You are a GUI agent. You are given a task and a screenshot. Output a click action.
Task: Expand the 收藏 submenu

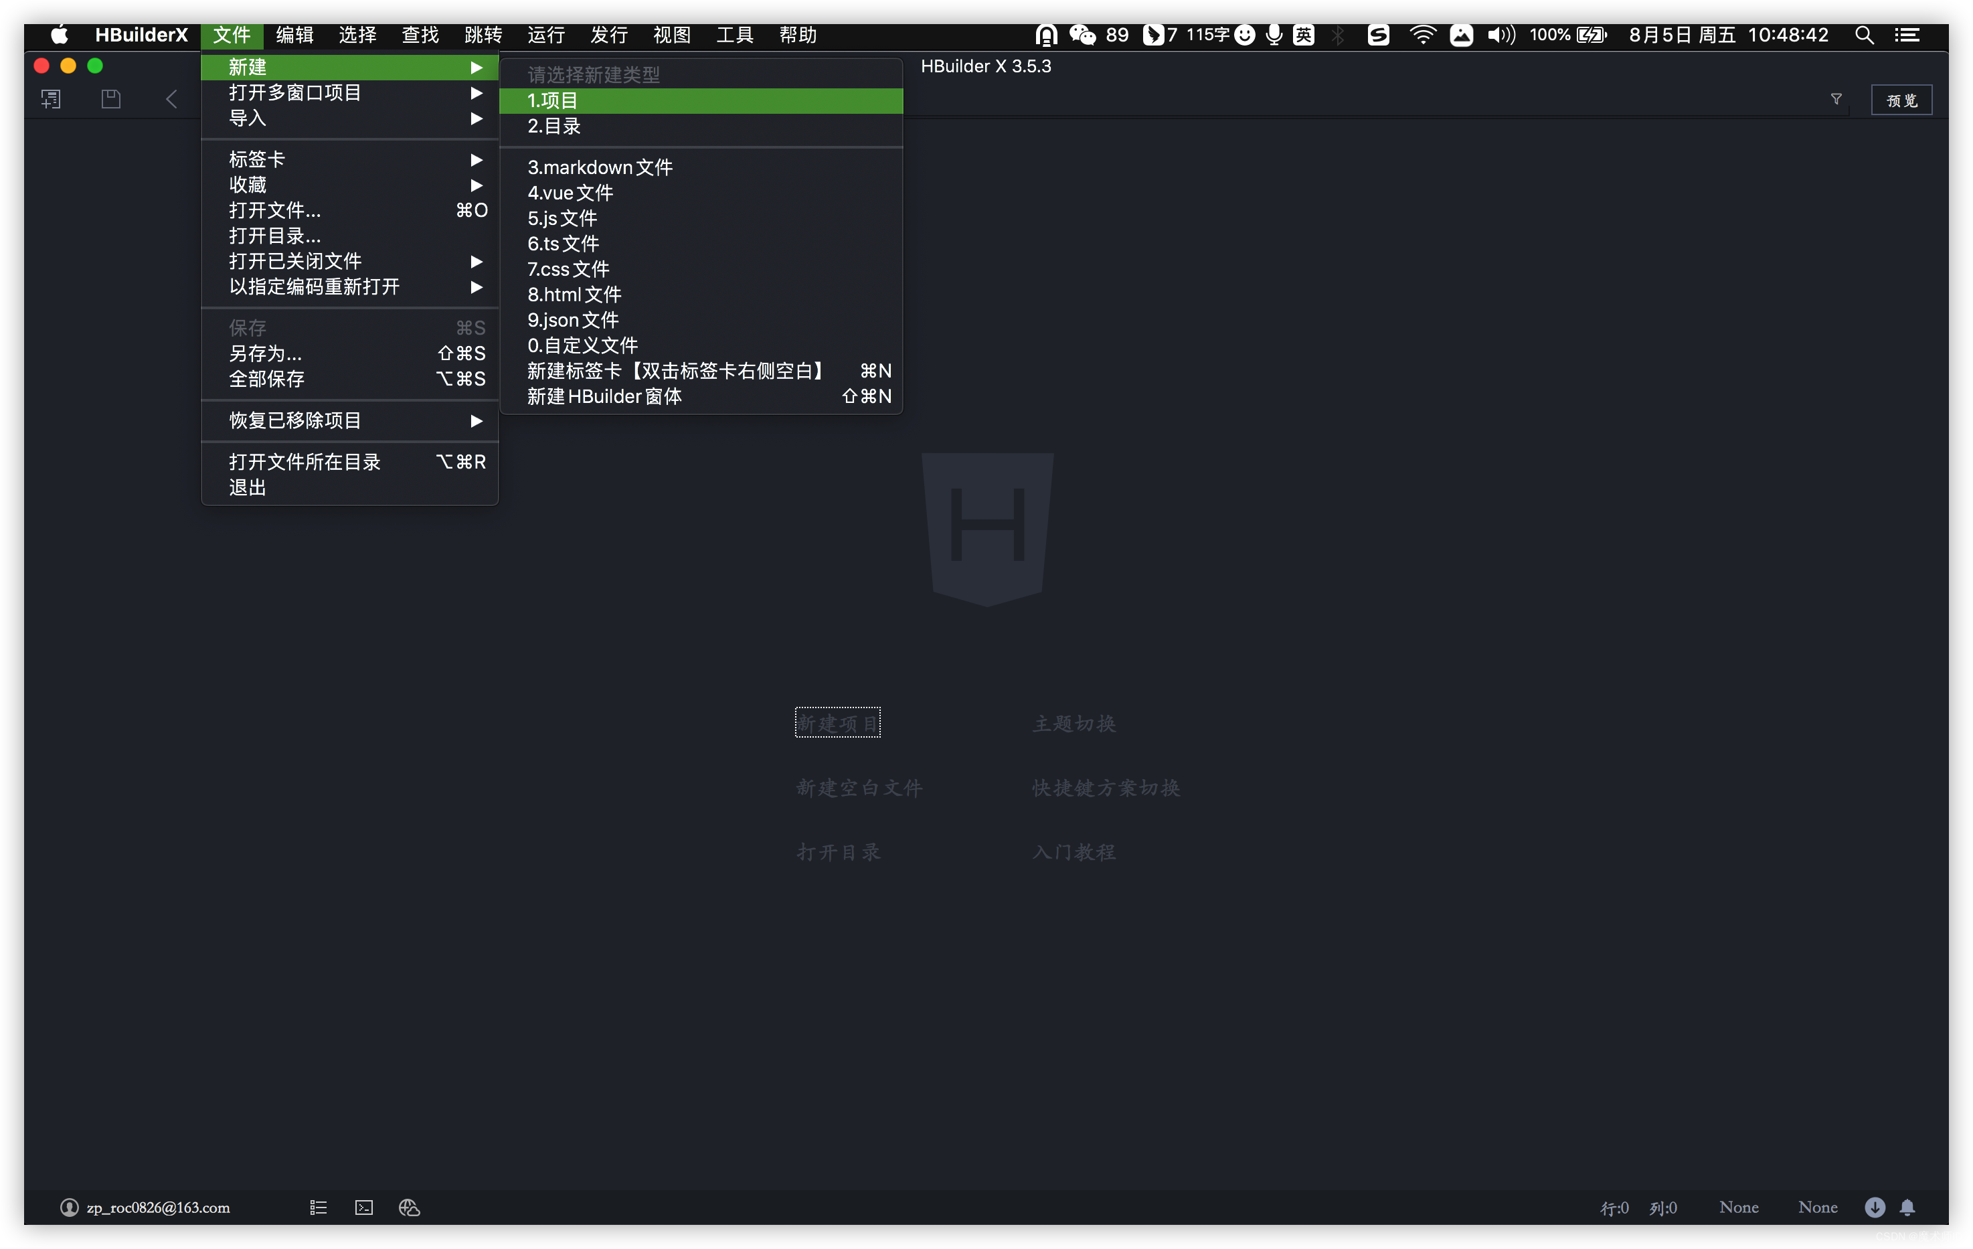point(350,184)
